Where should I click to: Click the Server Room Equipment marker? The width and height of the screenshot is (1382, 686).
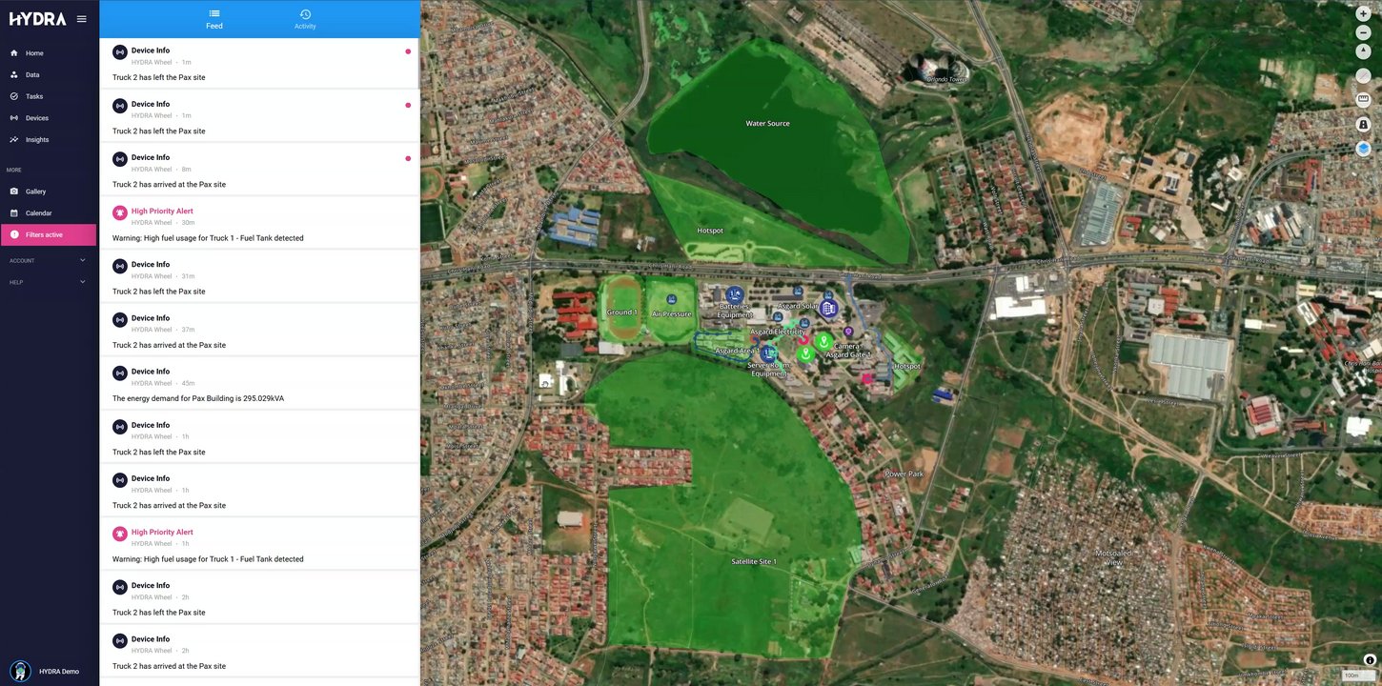768,353
